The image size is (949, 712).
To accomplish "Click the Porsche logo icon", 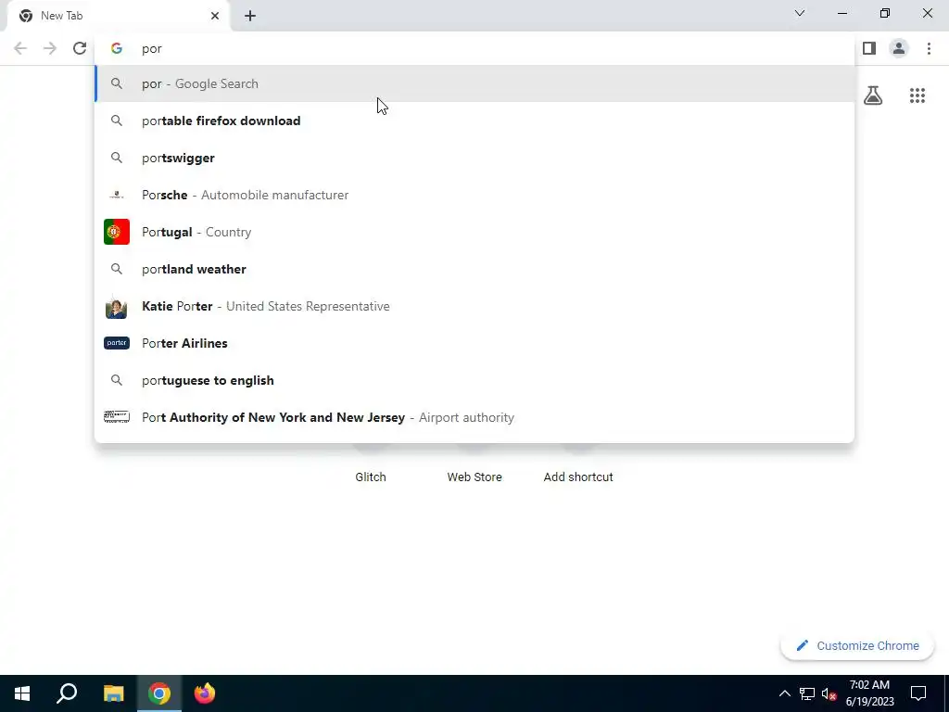I will tap(117, 195).
